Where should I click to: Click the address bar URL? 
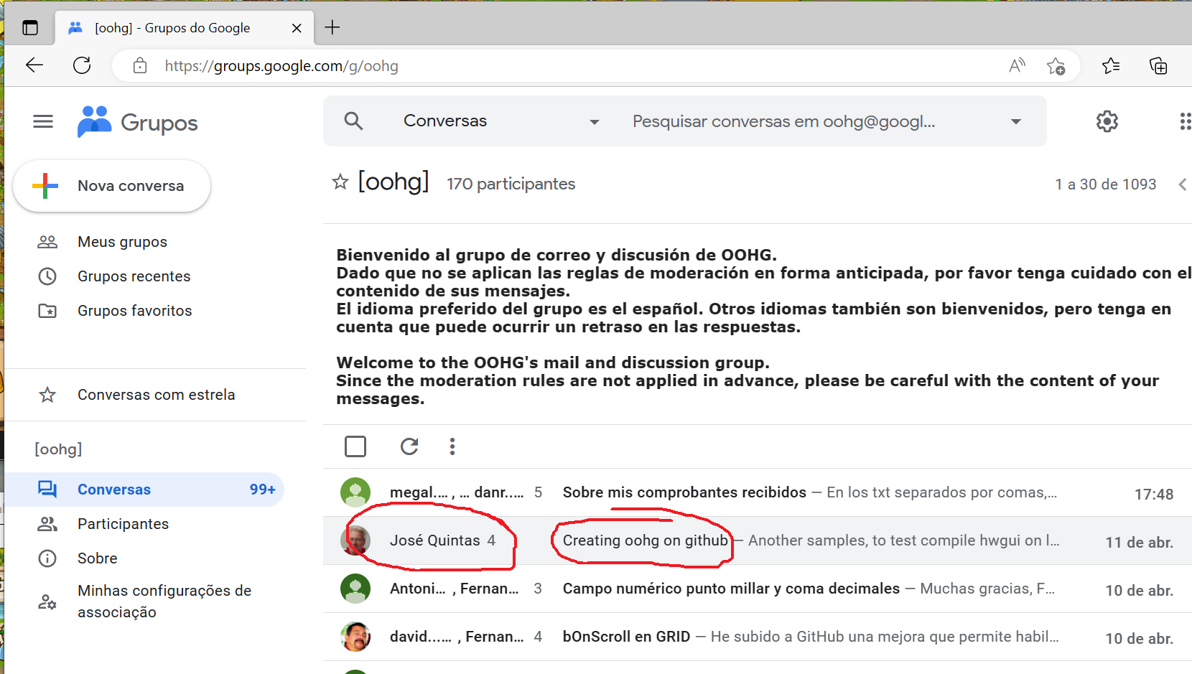281,66
